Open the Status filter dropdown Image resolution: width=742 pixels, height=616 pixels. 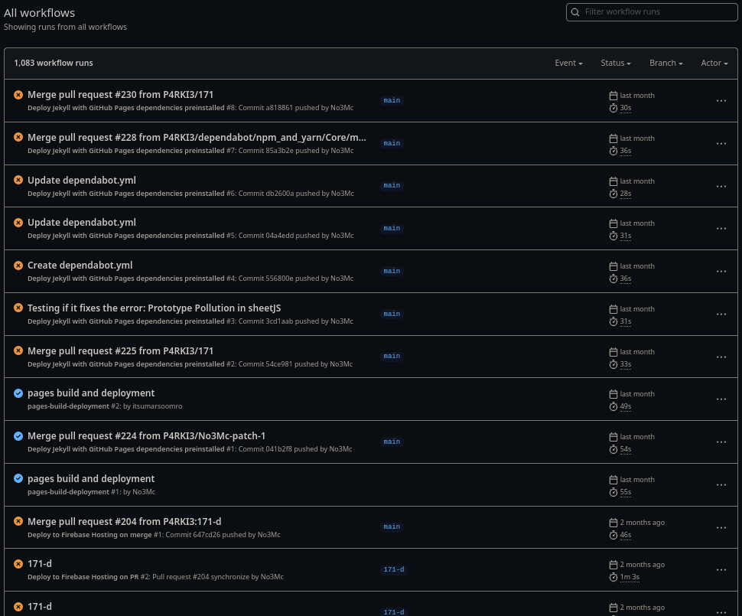pos(616,63)
